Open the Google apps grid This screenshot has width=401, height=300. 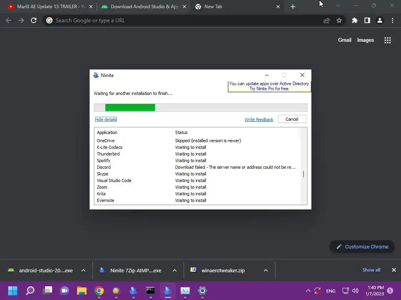coord(388,40)
